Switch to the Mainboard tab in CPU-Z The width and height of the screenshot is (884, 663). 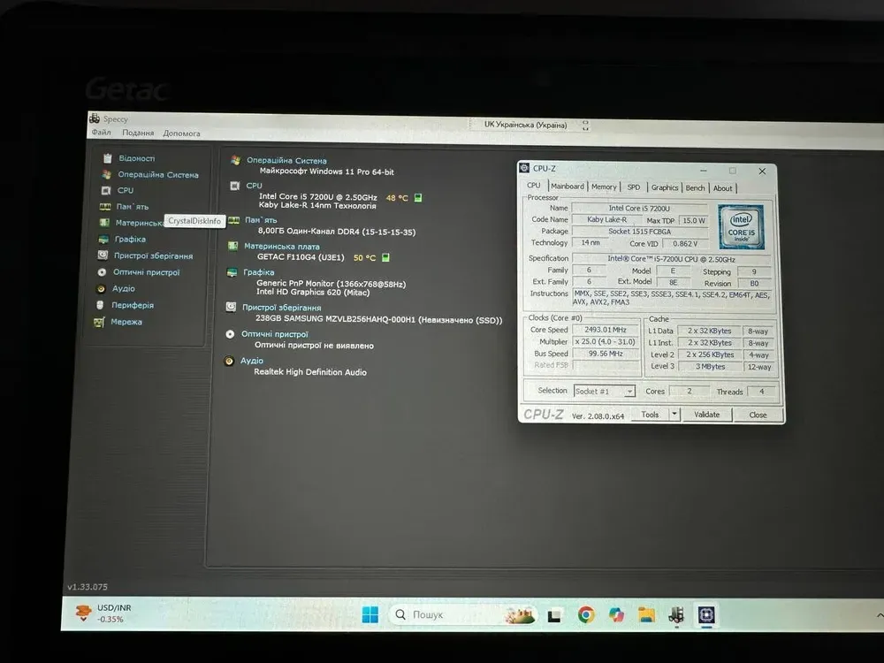tap(567, 187)
